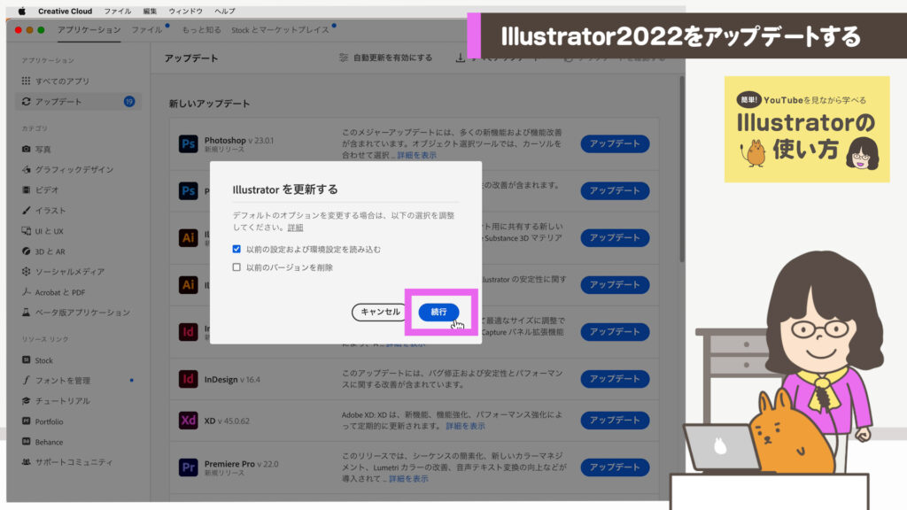This screenshot has width=907, height=510.
Task: Click the first Illustrator Ai app icon
Action: point(188,237)
